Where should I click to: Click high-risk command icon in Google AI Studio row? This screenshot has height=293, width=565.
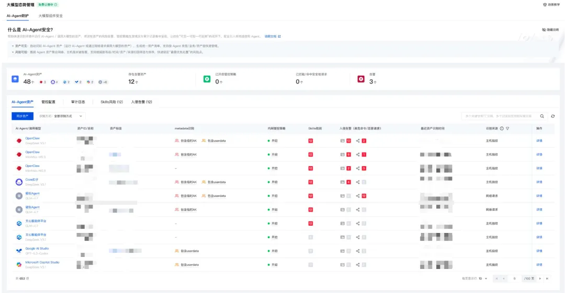pyautogui.click(x=342, y=251)
